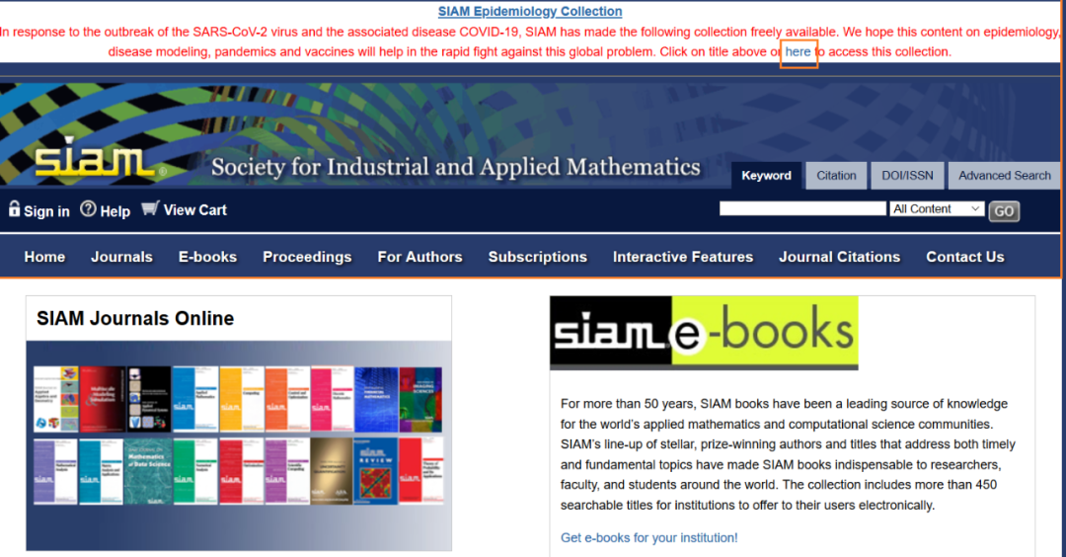1066x557 pixels.
Task: Click 'Get e-books for your institution!' link
Action: (648, 537)
